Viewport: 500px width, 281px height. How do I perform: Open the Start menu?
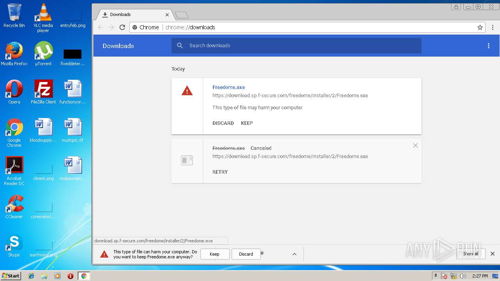coord(11,276)
